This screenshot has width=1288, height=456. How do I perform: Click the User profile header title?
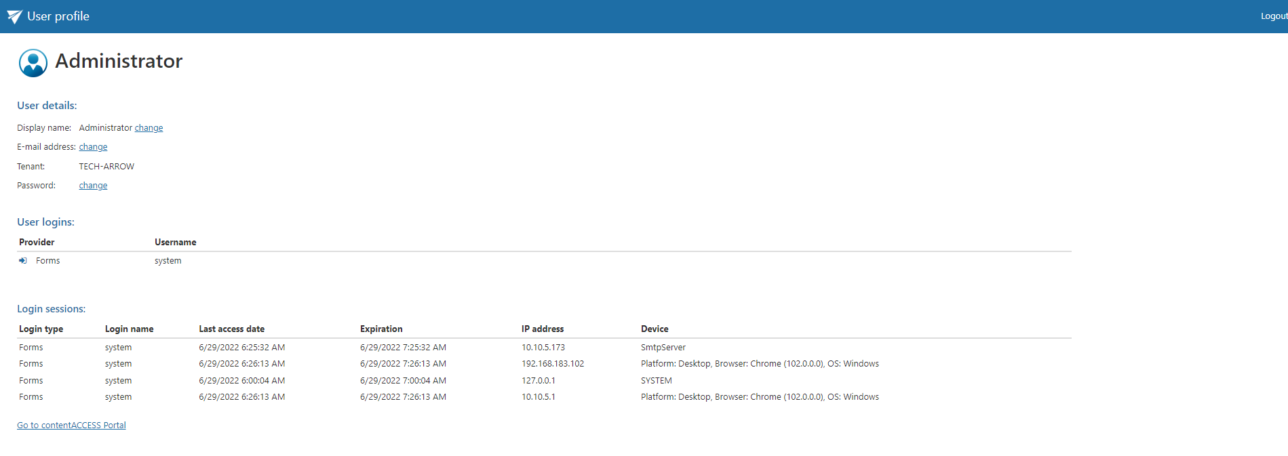coord(58,16)
